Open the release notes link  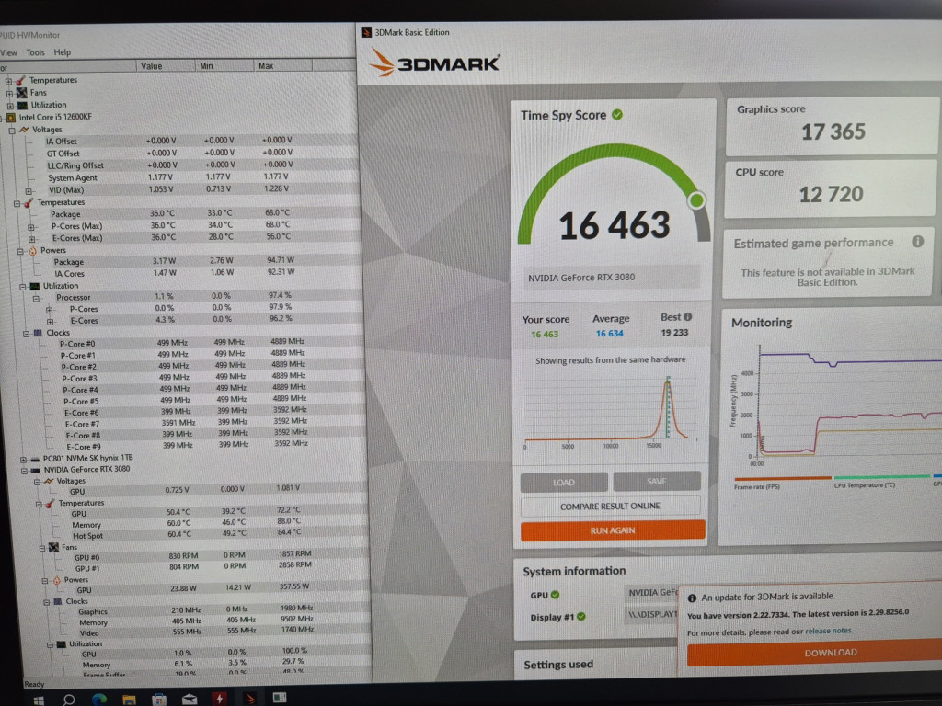[829, 631]
